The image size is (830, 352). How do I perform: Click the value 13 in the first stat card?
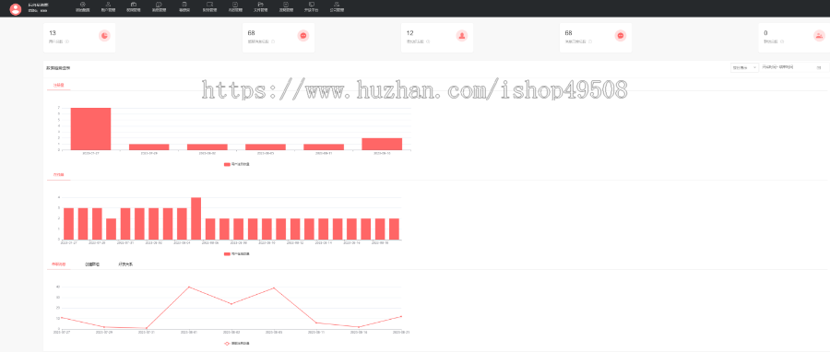53,33
